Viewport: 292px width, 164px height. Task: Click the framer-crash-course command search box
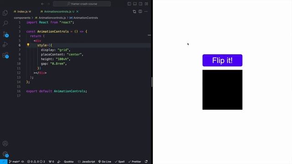pyautogui.click(x=82, y=4)
